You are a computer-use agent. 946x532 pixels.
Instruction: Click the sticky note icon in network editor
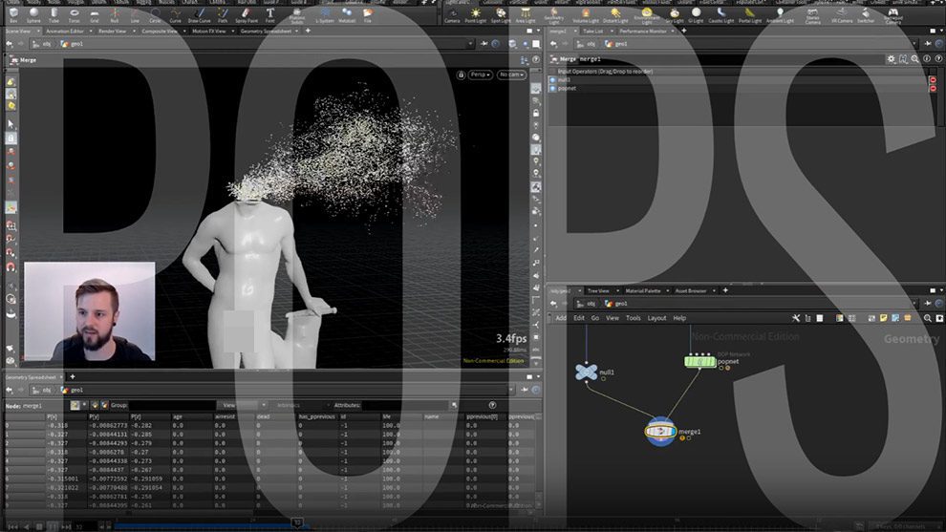(x=883, y=318)
